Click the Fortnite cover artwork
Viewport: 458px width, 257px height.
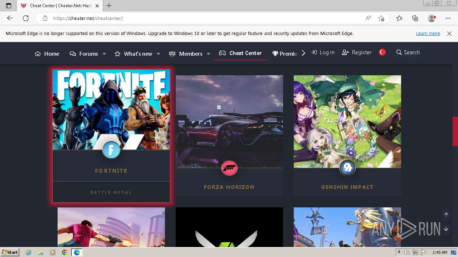pyautogui.click(x=111, y=110)
